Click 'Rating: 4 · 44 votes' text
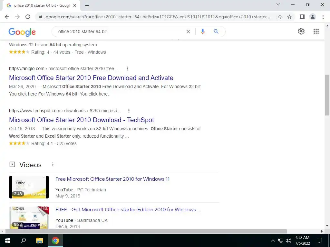The width and height of the screenshot is (330, 247). [x=51, y=52]
